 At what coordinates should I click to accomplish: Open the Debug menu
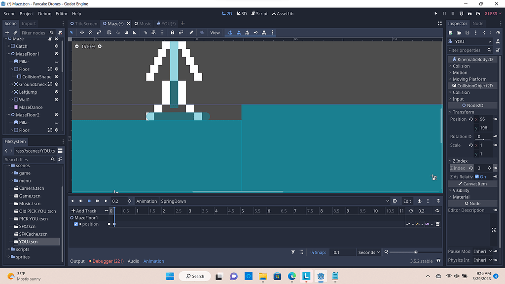tap(44, 13)
